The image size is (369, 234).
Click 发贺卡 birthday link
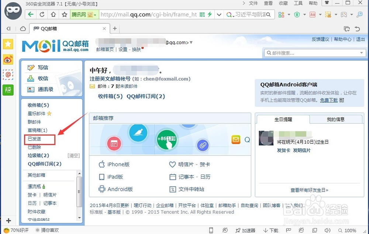coord(283,151)
